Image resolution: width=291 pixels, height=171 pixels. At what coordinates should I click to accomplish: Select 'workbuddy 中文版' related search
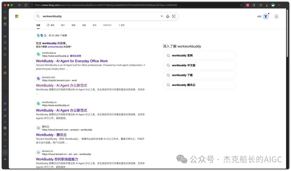pyautogui.click(x=199, y=65)
